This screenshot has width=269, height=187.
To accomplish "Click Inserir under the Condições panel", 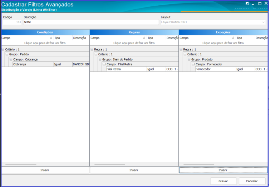I will point(45,170).
